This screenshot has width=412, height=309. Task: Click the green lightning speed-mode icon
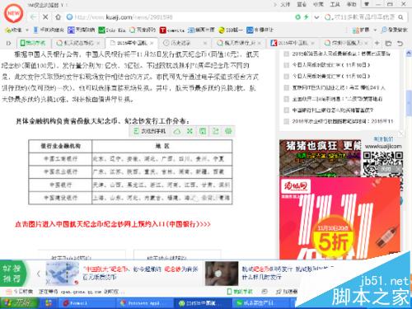tap(306, 17)
